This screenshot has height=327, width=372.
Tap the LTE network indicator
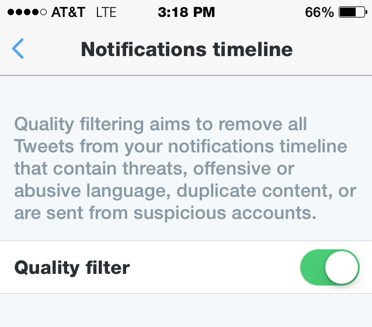click(106, 12)
